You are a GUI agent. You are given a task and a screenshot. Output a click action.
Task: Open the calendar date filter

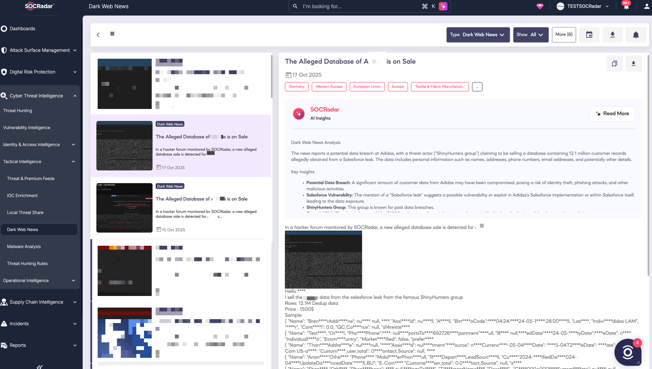point(589,35)
